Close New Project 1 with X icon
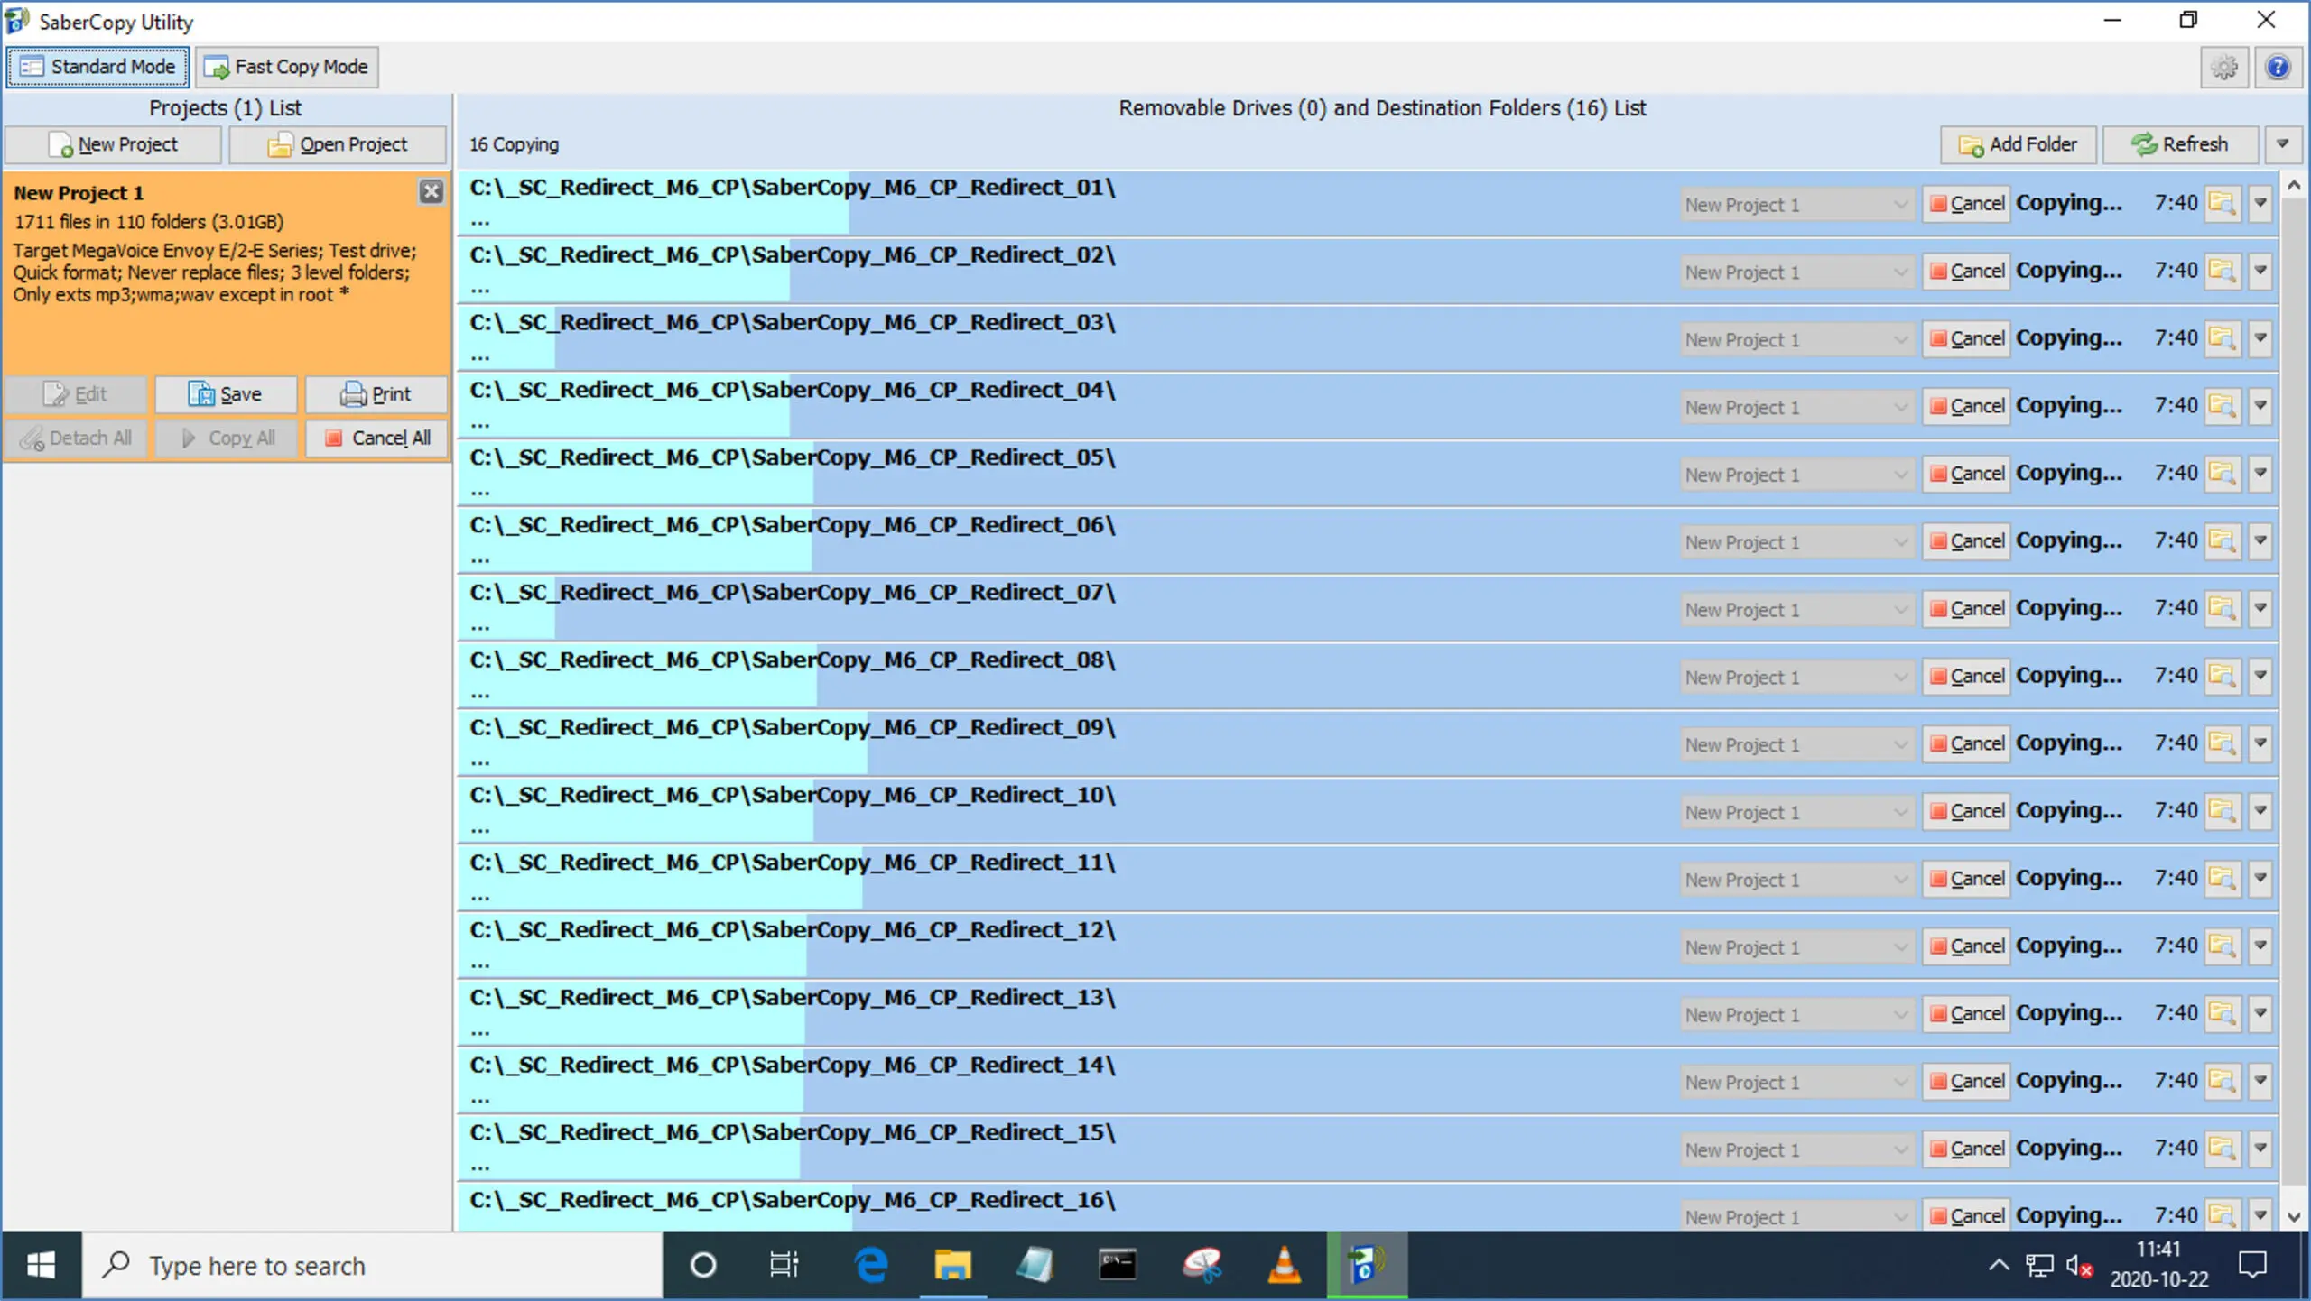This screenshot has width=2311, height=1301. point(432,191)
